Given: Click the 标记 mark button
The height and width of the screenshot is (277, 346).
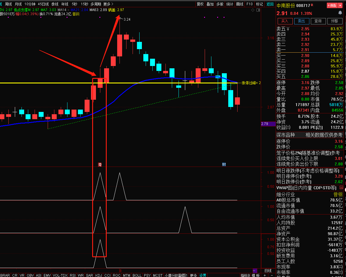Looking at the screenshot, I should 259,4.
